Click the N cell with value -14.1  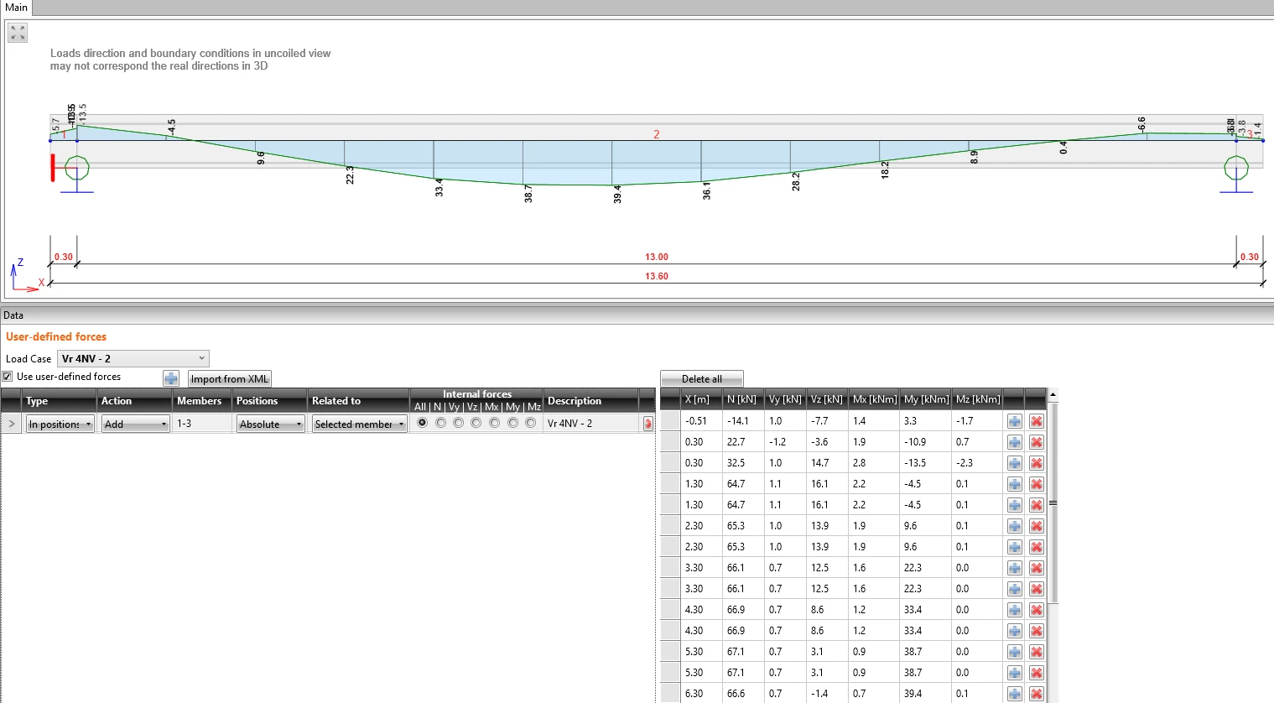(742, 421)
